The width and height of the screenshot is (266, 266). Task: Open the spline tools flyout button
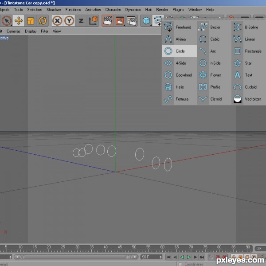pos(157,20)
